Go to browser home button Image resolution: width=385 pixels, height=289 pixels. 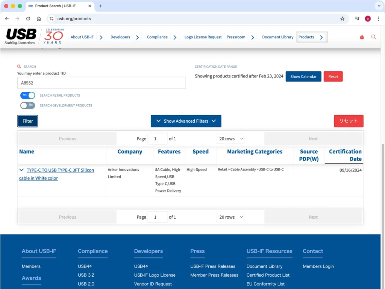click(x=39, y=18)
